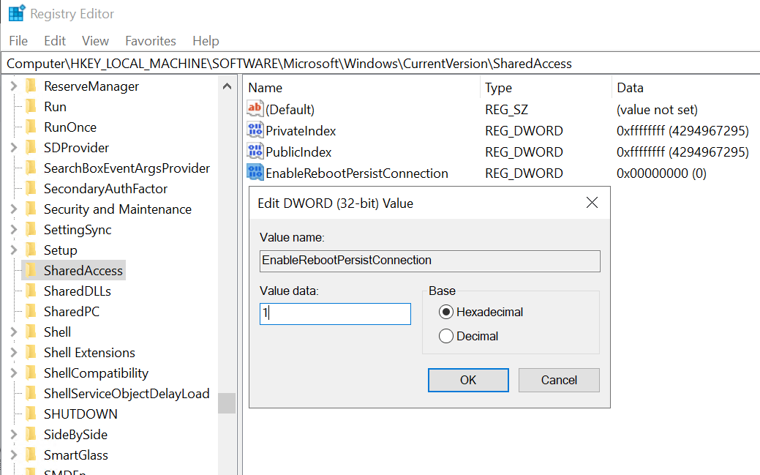Click the Value data input field
Viewport: 760px width, 475px height.
[x=335, y=313]
